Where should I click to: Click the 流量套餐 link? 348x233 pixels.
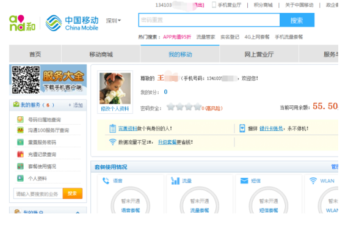200,210
